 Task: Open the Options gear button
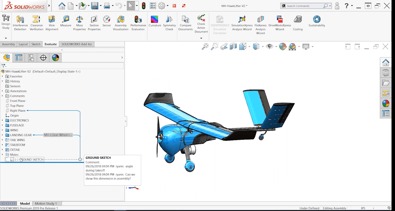161,6
